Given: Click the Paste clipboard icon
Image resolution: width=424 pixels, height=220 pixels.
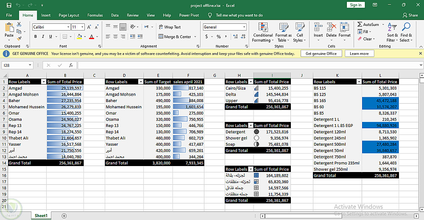Looking at the screenshot, I should 9,28.
